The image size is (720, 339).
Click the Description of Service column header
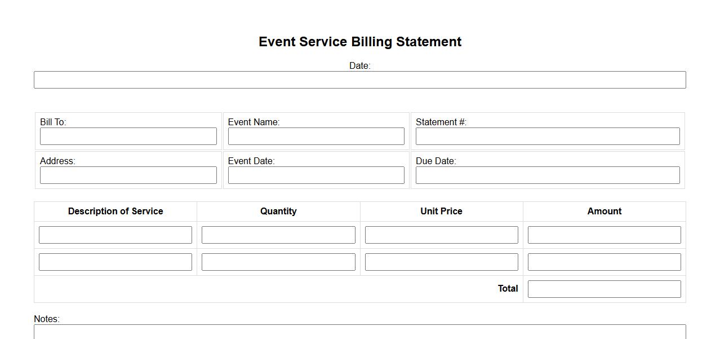tap(115, 212)
